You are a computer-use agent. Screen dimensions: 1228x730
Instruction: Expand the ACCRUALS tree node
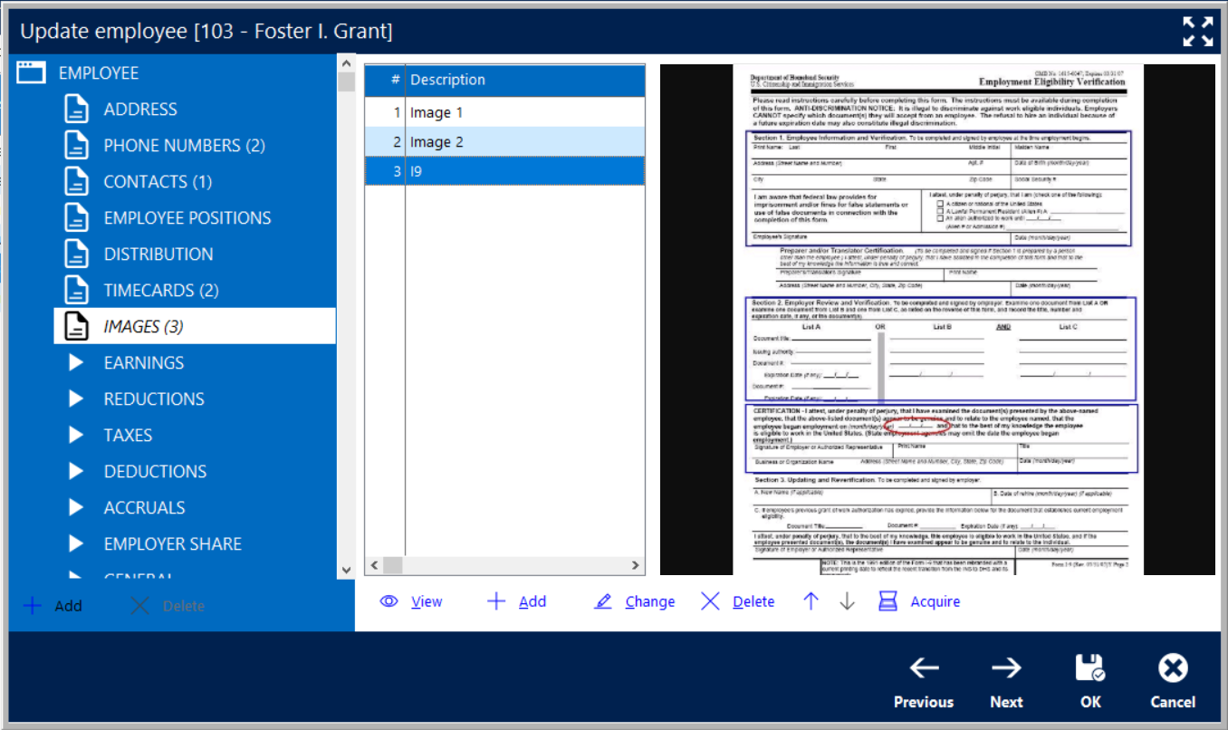coord(77,507)
